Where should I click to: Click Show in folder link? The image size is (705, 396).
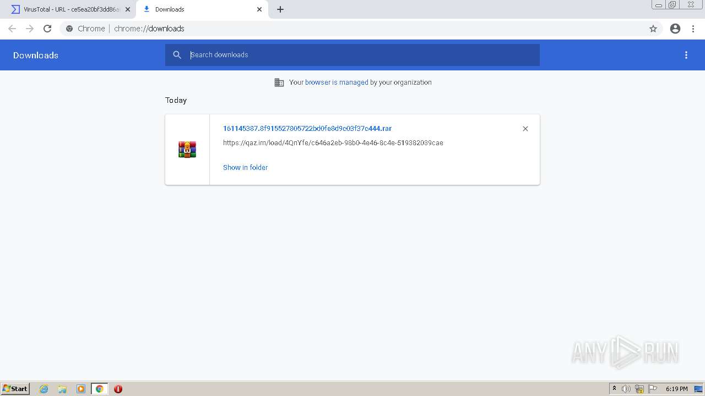pos(245,167)
